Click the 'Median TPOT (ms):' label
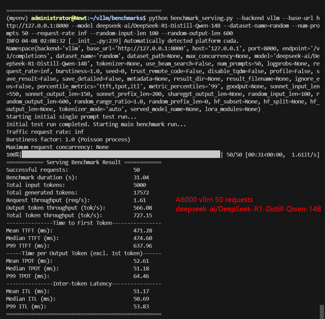 (x=32, y=269)
